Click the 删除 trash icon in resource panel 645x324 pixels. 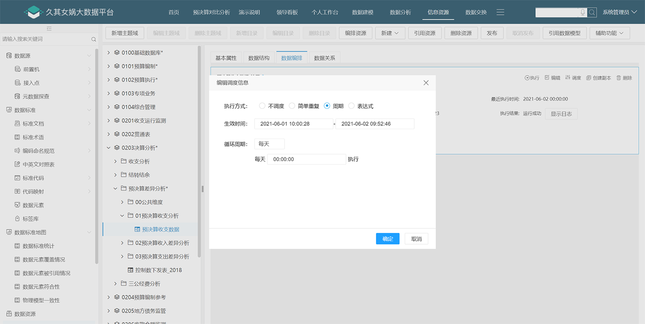(619, 78)
